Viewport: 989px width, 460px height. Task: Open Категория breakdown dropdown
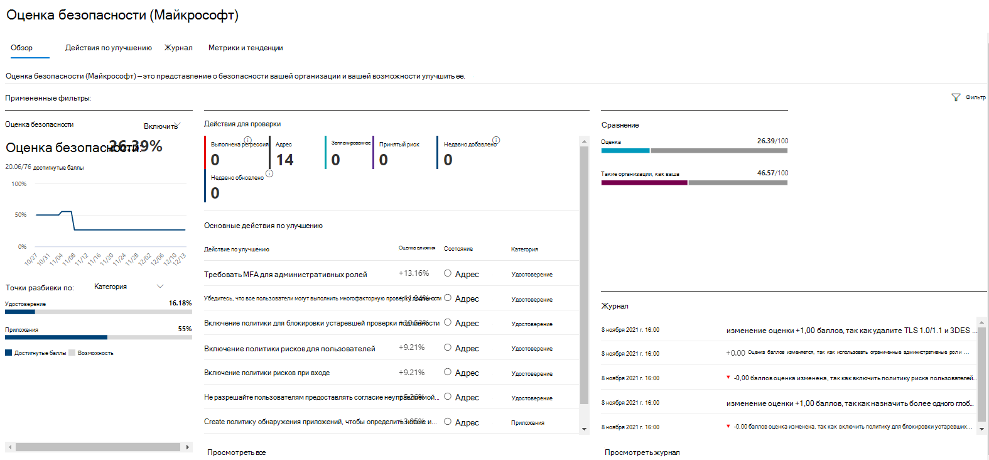tap(129, 287)
